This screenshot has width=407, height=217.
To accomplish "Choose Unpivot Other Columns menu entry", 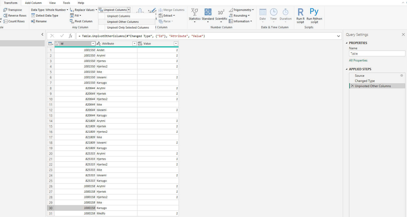I will [127, 22].
